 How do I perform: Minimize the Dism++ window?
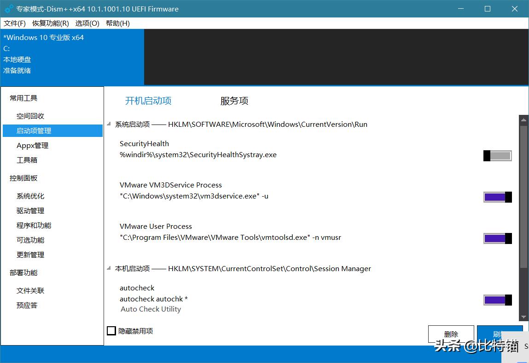coord(461,9)
